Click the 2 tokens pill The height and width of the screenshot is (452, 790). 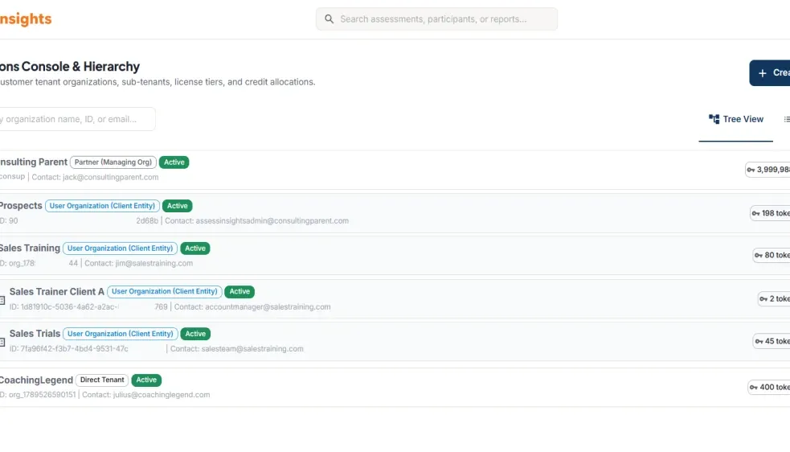pyautogui.click(x=775, y=299)
